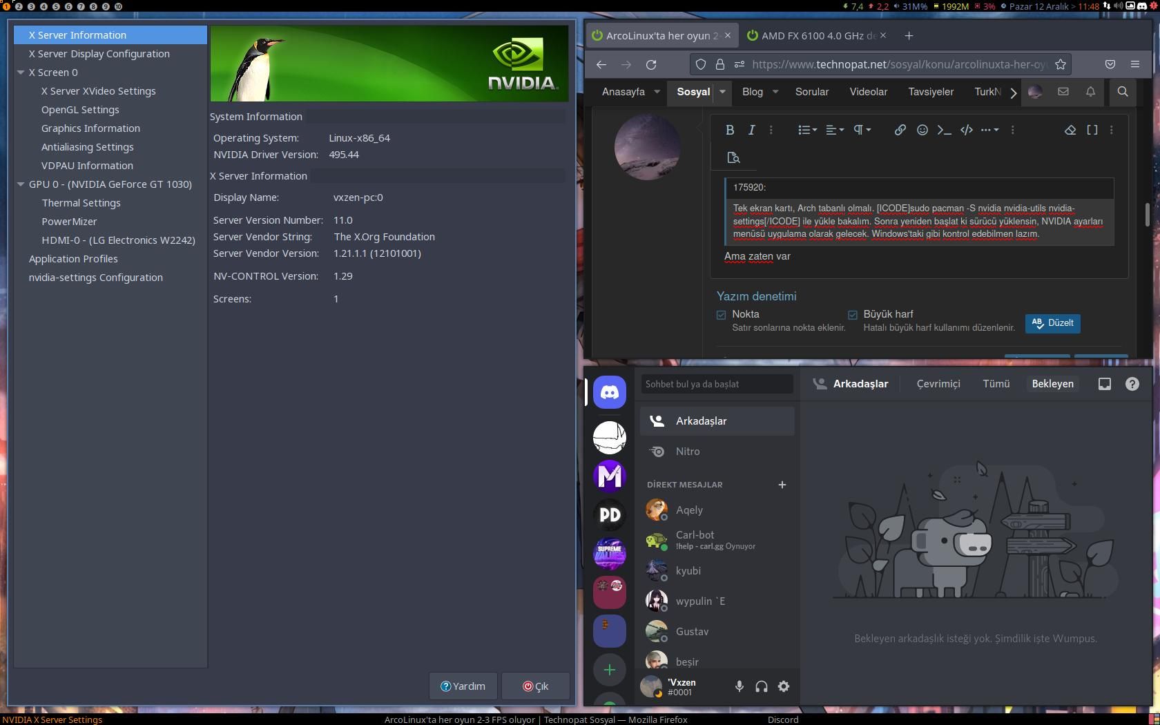Add a new Discord server with the plus

tap(610, 669)
